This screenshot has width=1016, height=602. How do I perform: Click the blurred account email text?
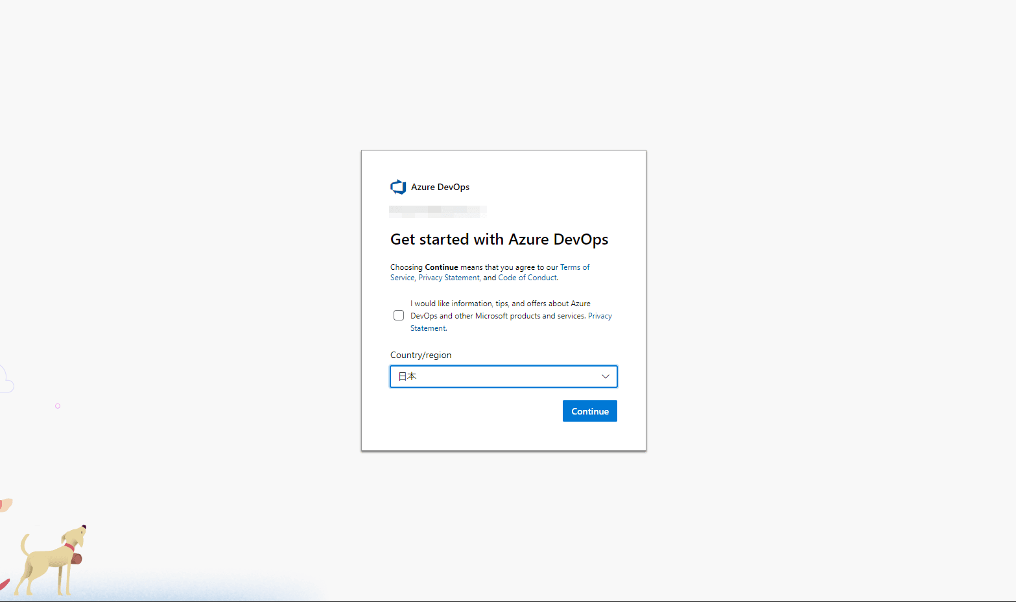click(438, 210)
